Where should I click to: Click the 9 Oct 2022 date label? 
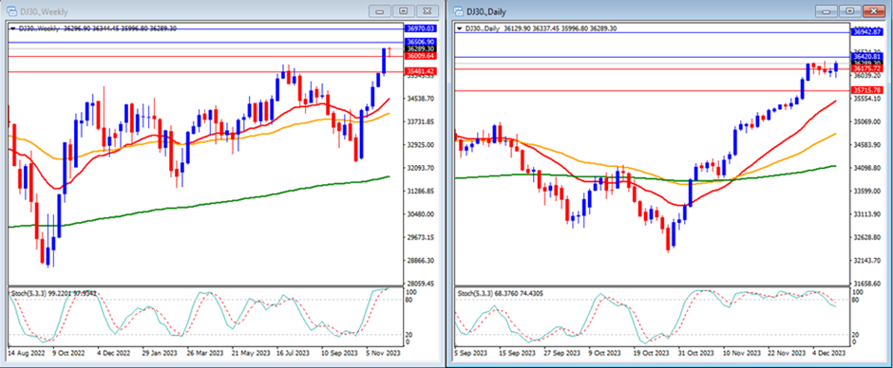click(69, 353)
